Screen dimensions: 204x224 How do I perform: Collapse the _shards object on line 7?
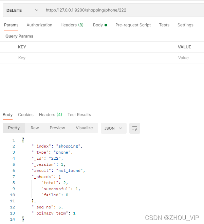pyautogui.click(x=60, y=177)
